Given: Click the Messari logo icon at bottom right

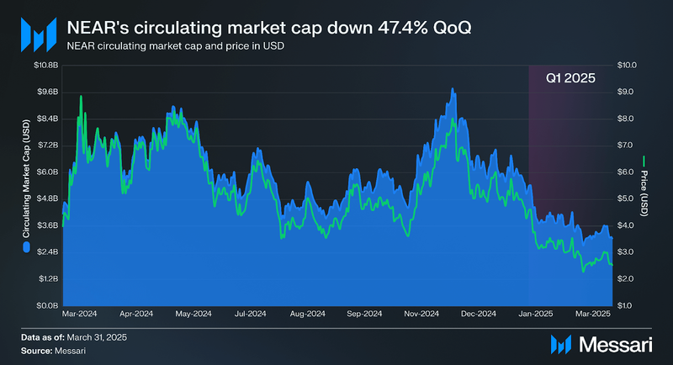Looking at the screenshot, I should (x=561, y=345).
